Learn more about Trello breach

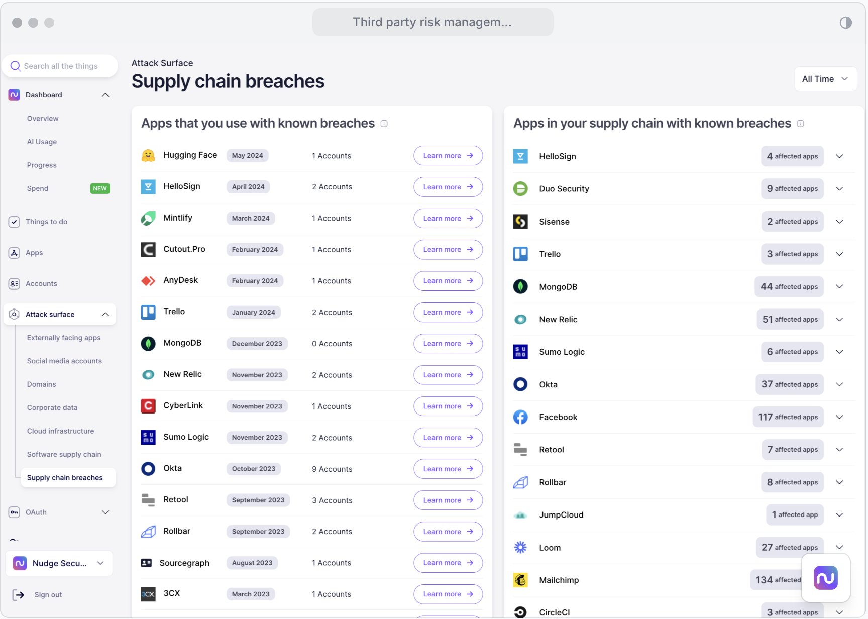pyautogui.click(x=448, y=312)
